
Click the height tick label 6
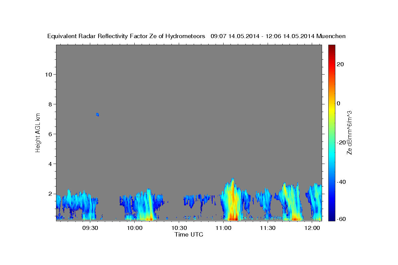click(x=50, y=134)
